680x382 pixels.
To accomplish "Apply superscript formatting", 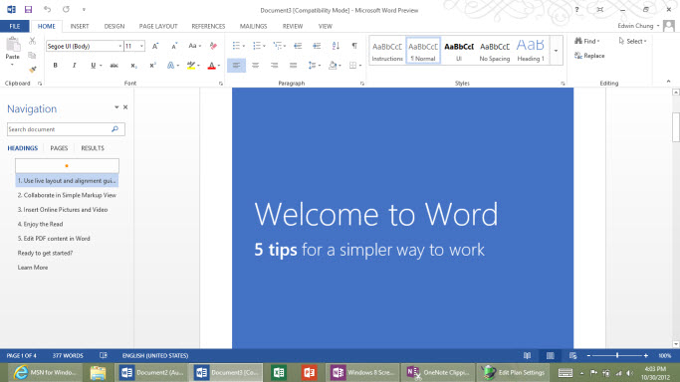I will (x=152, y=66).
